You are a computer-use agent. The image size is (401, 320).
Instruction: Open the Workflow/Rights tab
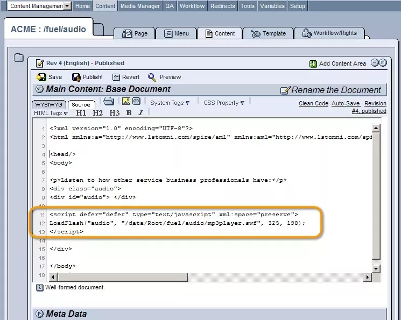pos(329,33)
